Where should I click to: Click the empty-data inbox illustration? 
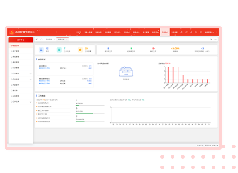(x=126, y=72)
